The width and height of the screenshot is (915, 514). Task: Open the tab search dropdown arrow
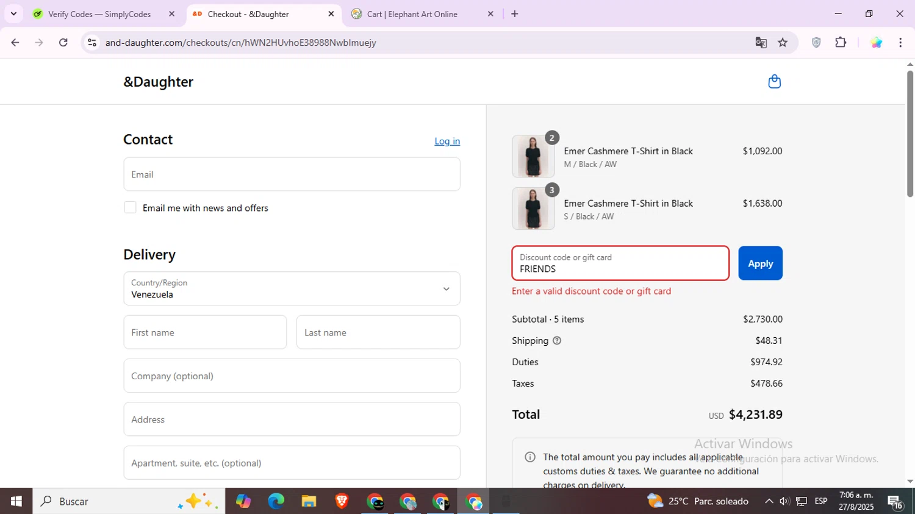13,13
